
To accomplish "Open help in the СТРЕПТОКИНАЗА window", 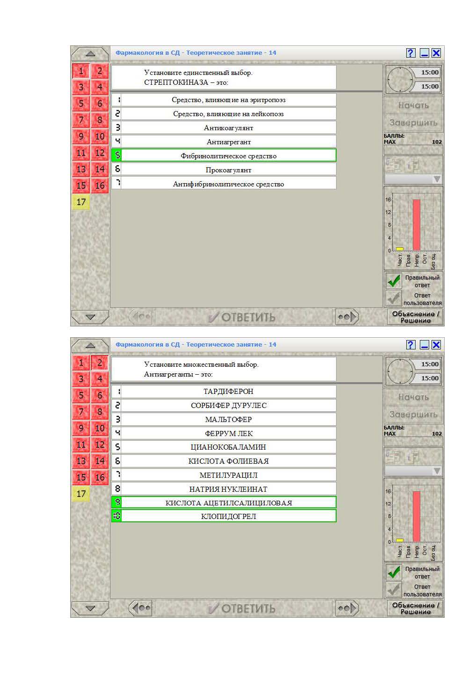I will point(410,53).
